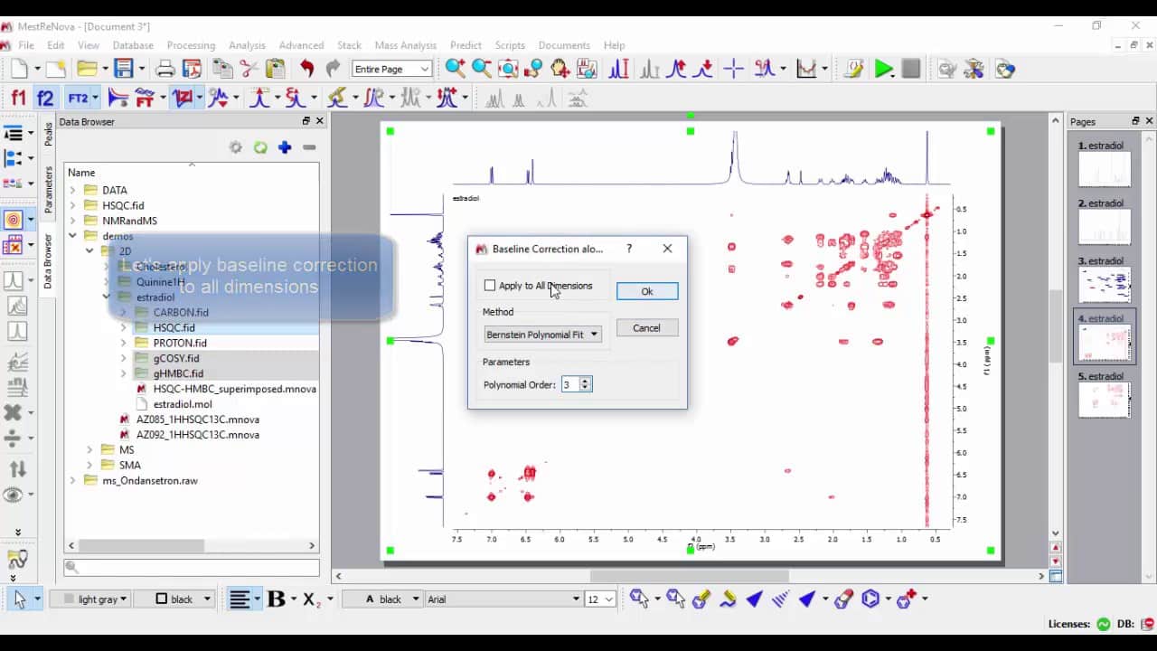This screenshot has width=1157, height=651.
Task: Click the Full View zoom icon
Action: [x=508, y=69]
